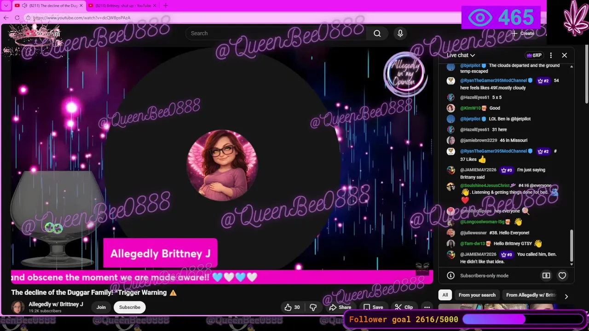Dislike the video
This screenshot has height=331, width=589.
[313, 307]
